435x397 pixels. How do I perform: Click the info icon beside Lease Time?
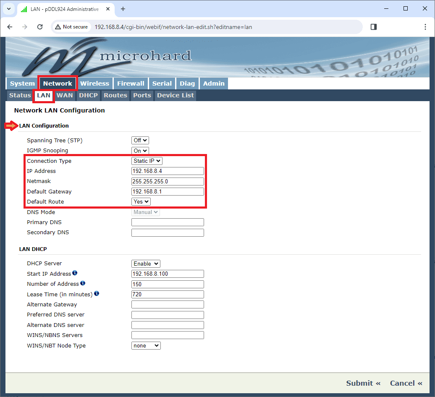[97, 294]
